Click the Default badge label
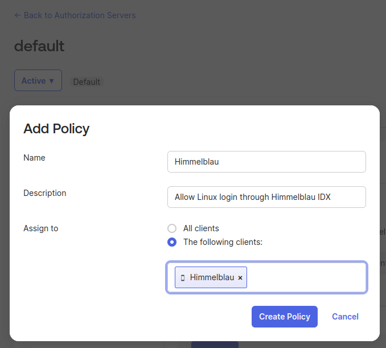Image resolution: width=386 pixels, height=348 pixels. 87,82
